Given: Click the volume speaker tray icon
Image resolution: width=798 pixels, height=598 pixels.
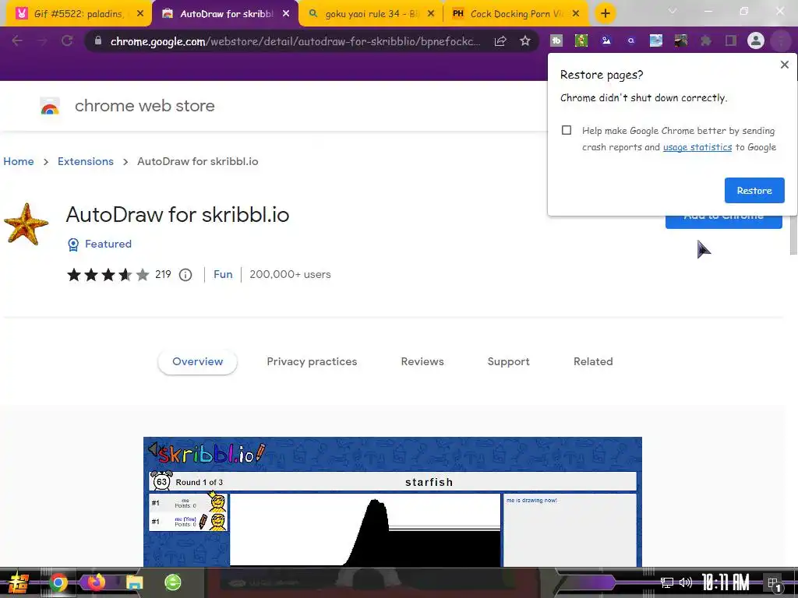Looking at the screenshot, I should point(686,582).
